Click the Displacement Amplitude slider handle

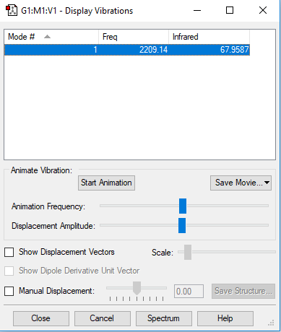(182, 225)
